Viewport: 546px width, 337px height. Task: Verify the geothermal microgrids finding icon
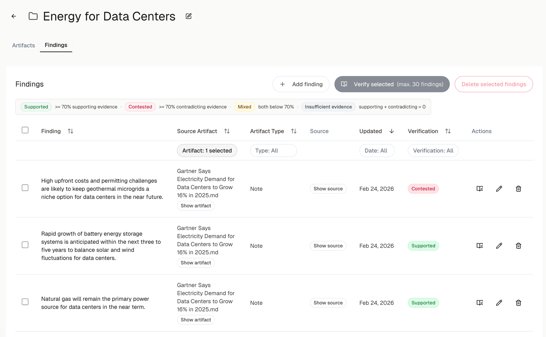pyautogui.click(x=480, y=189)
